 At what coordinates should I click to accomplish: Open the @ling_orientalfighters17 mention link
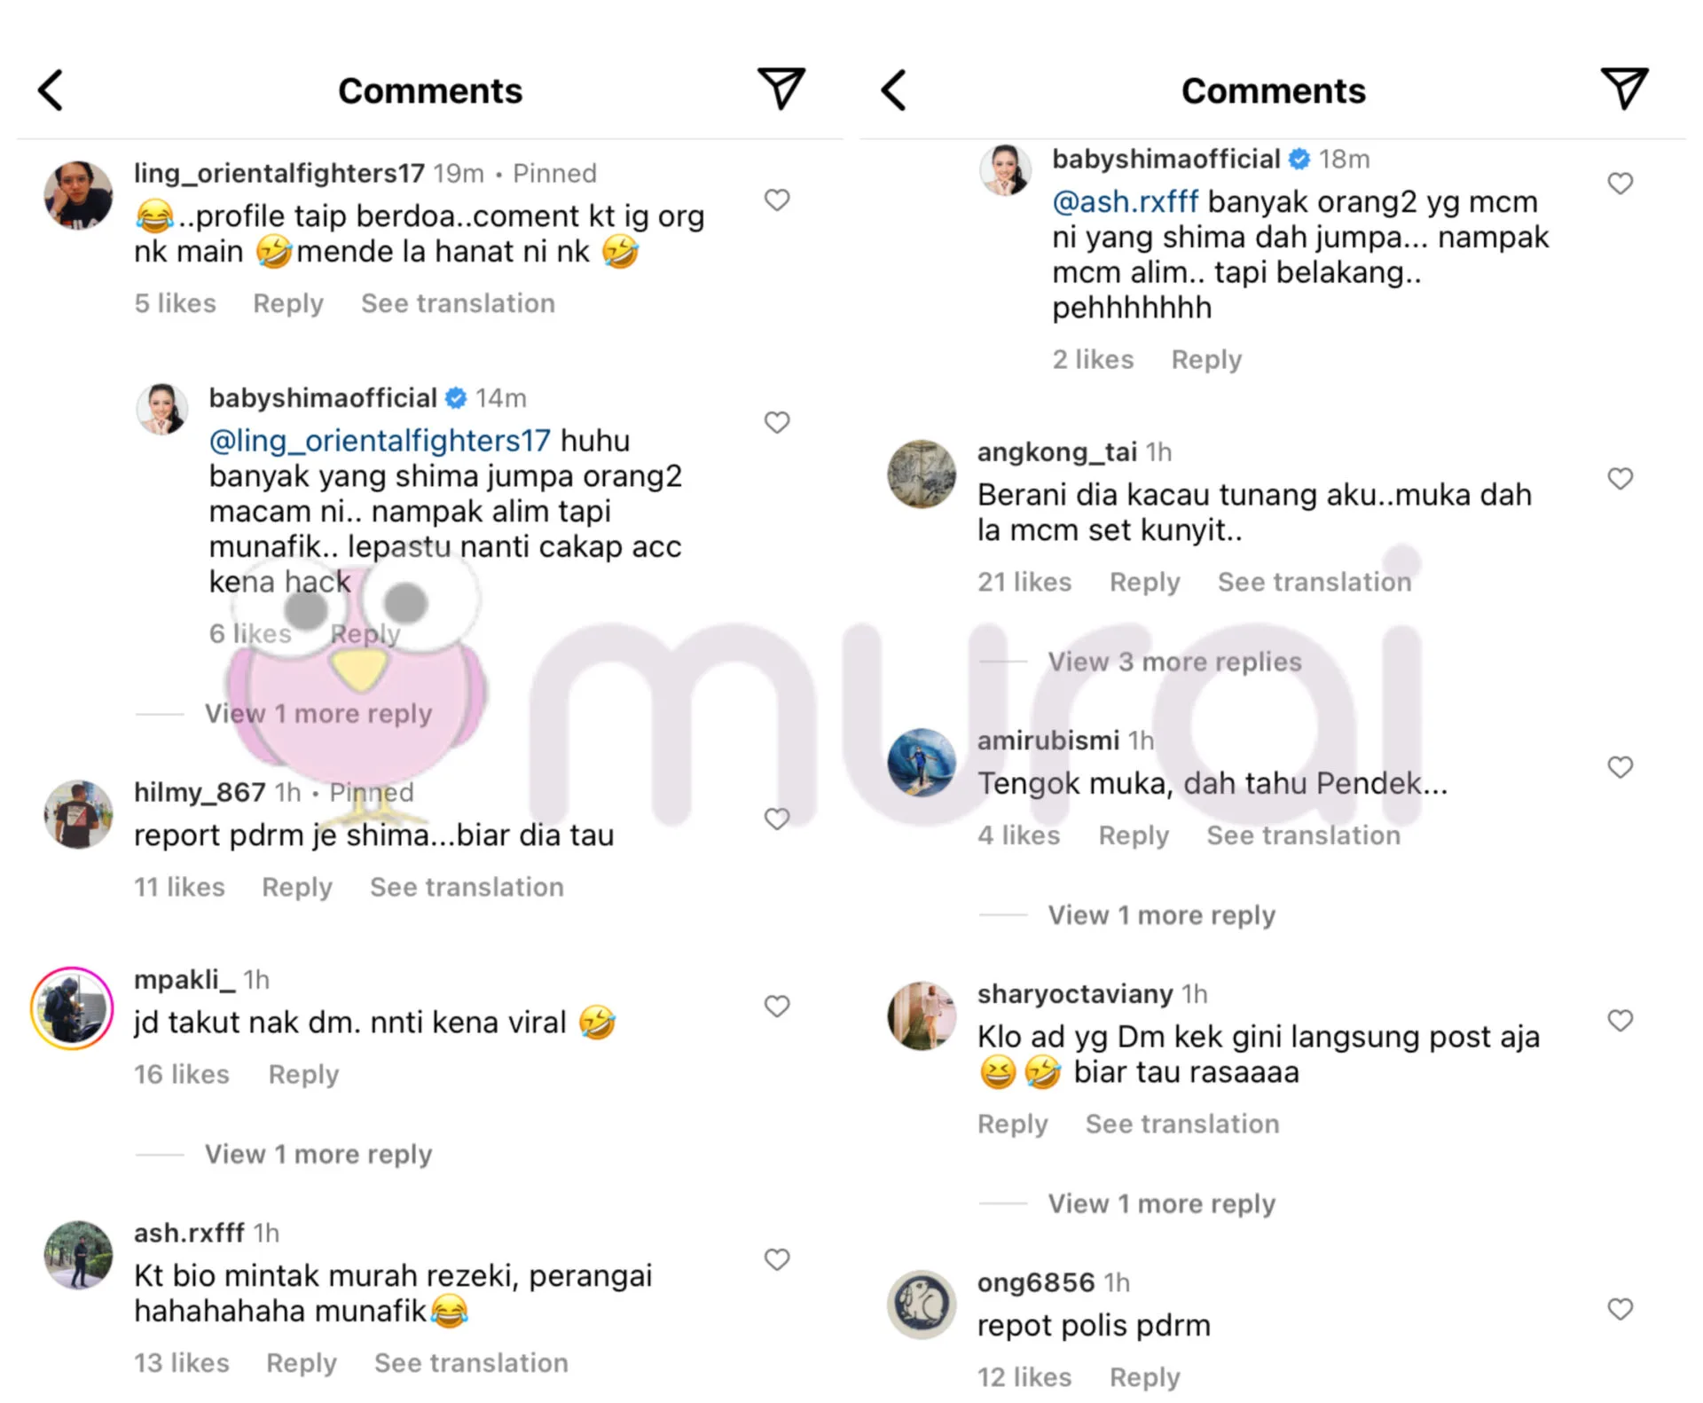pos(380,441)
